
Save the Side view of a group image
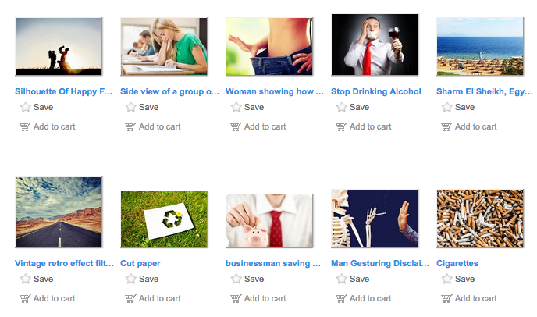(x=142, y=107)
